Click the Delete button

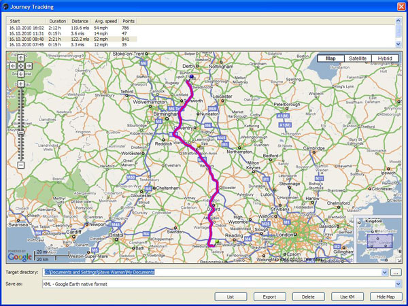coord(308,296)
